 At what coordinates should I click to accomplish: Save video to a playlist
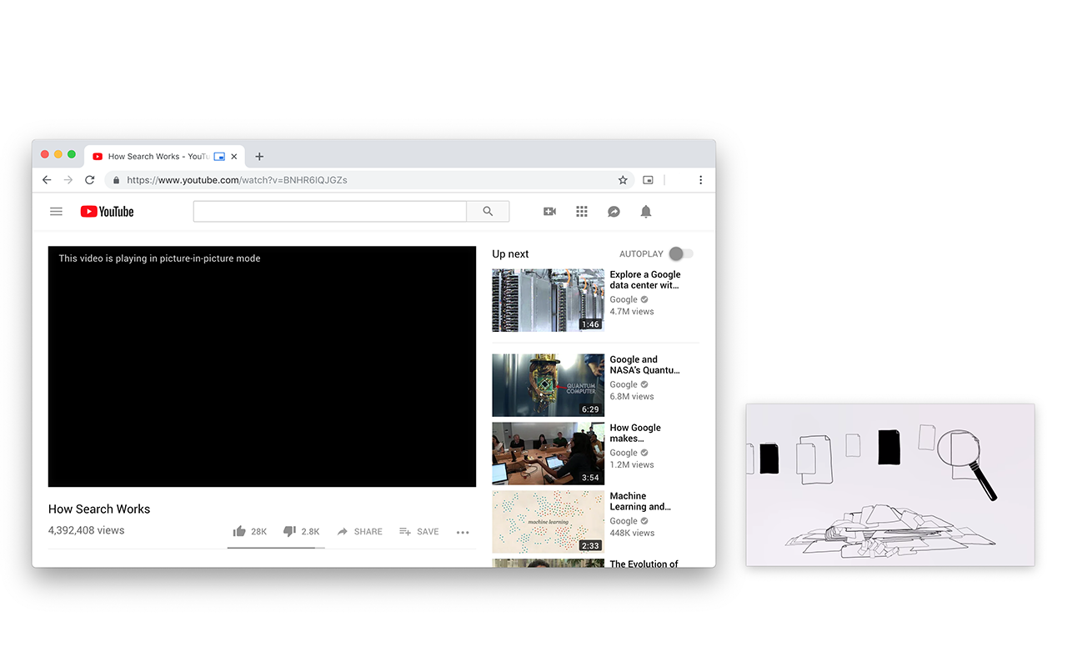(418, 531)
